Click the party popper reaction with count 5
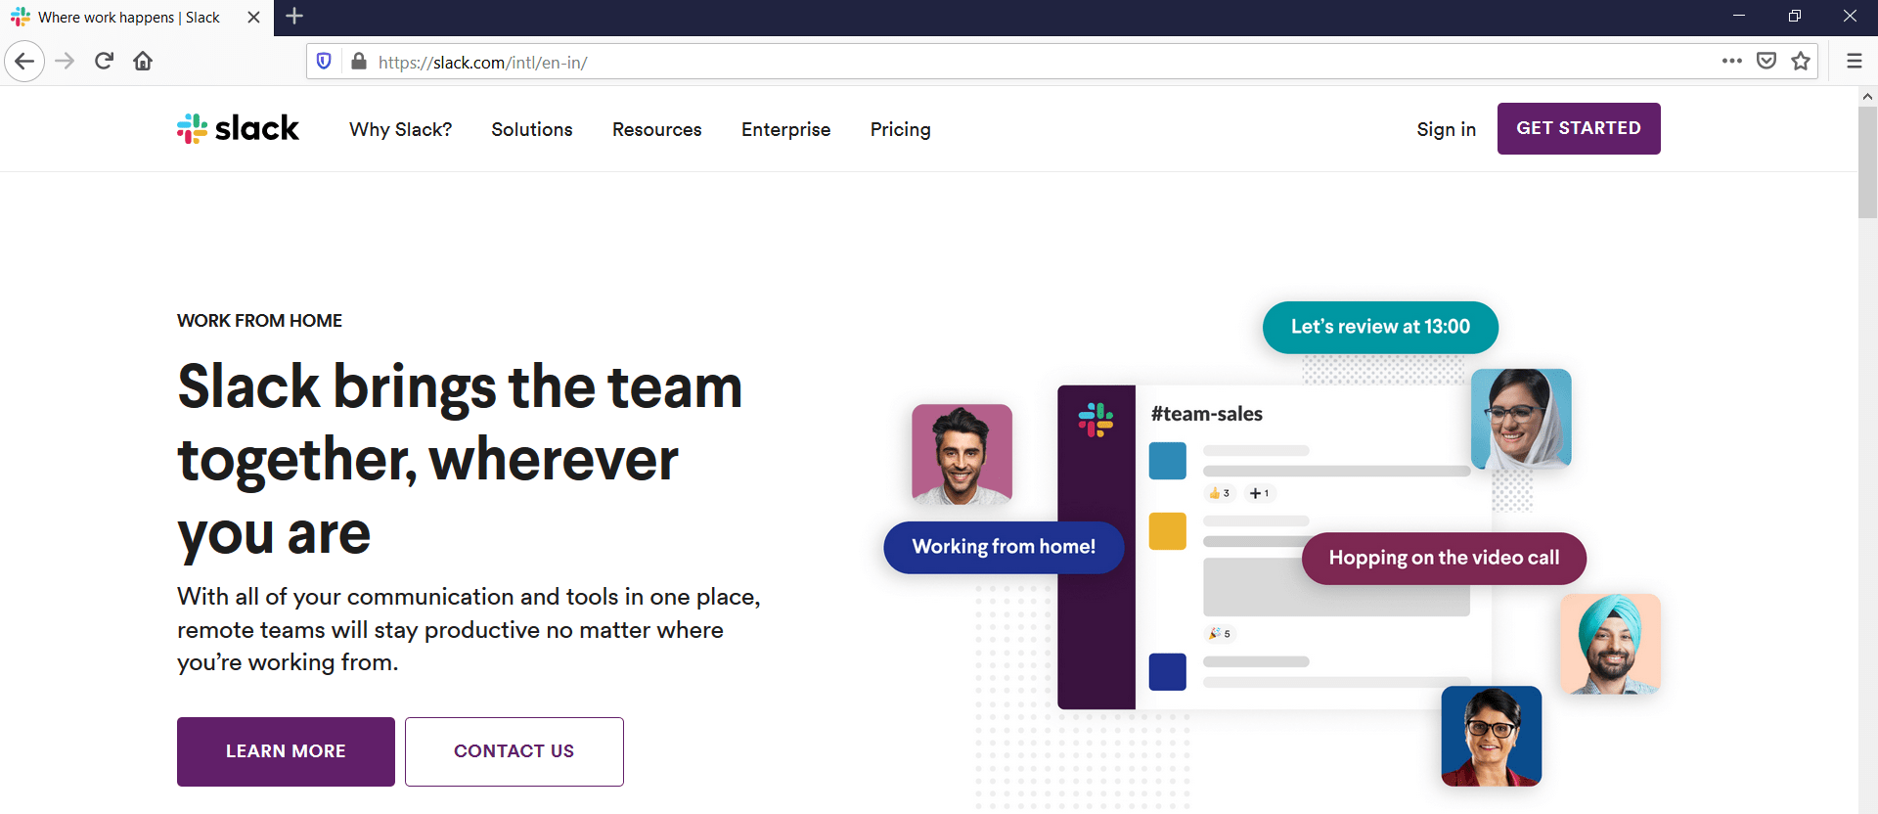The width and height of the screenshot is (1878, 814). click(x=1220, y=634)
